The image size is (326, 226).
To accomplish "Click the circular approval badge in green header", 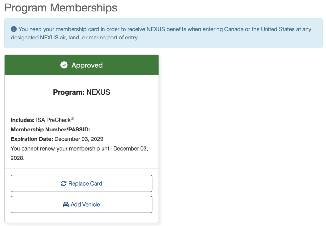I will pyautogui.click(x=64, y=65).
